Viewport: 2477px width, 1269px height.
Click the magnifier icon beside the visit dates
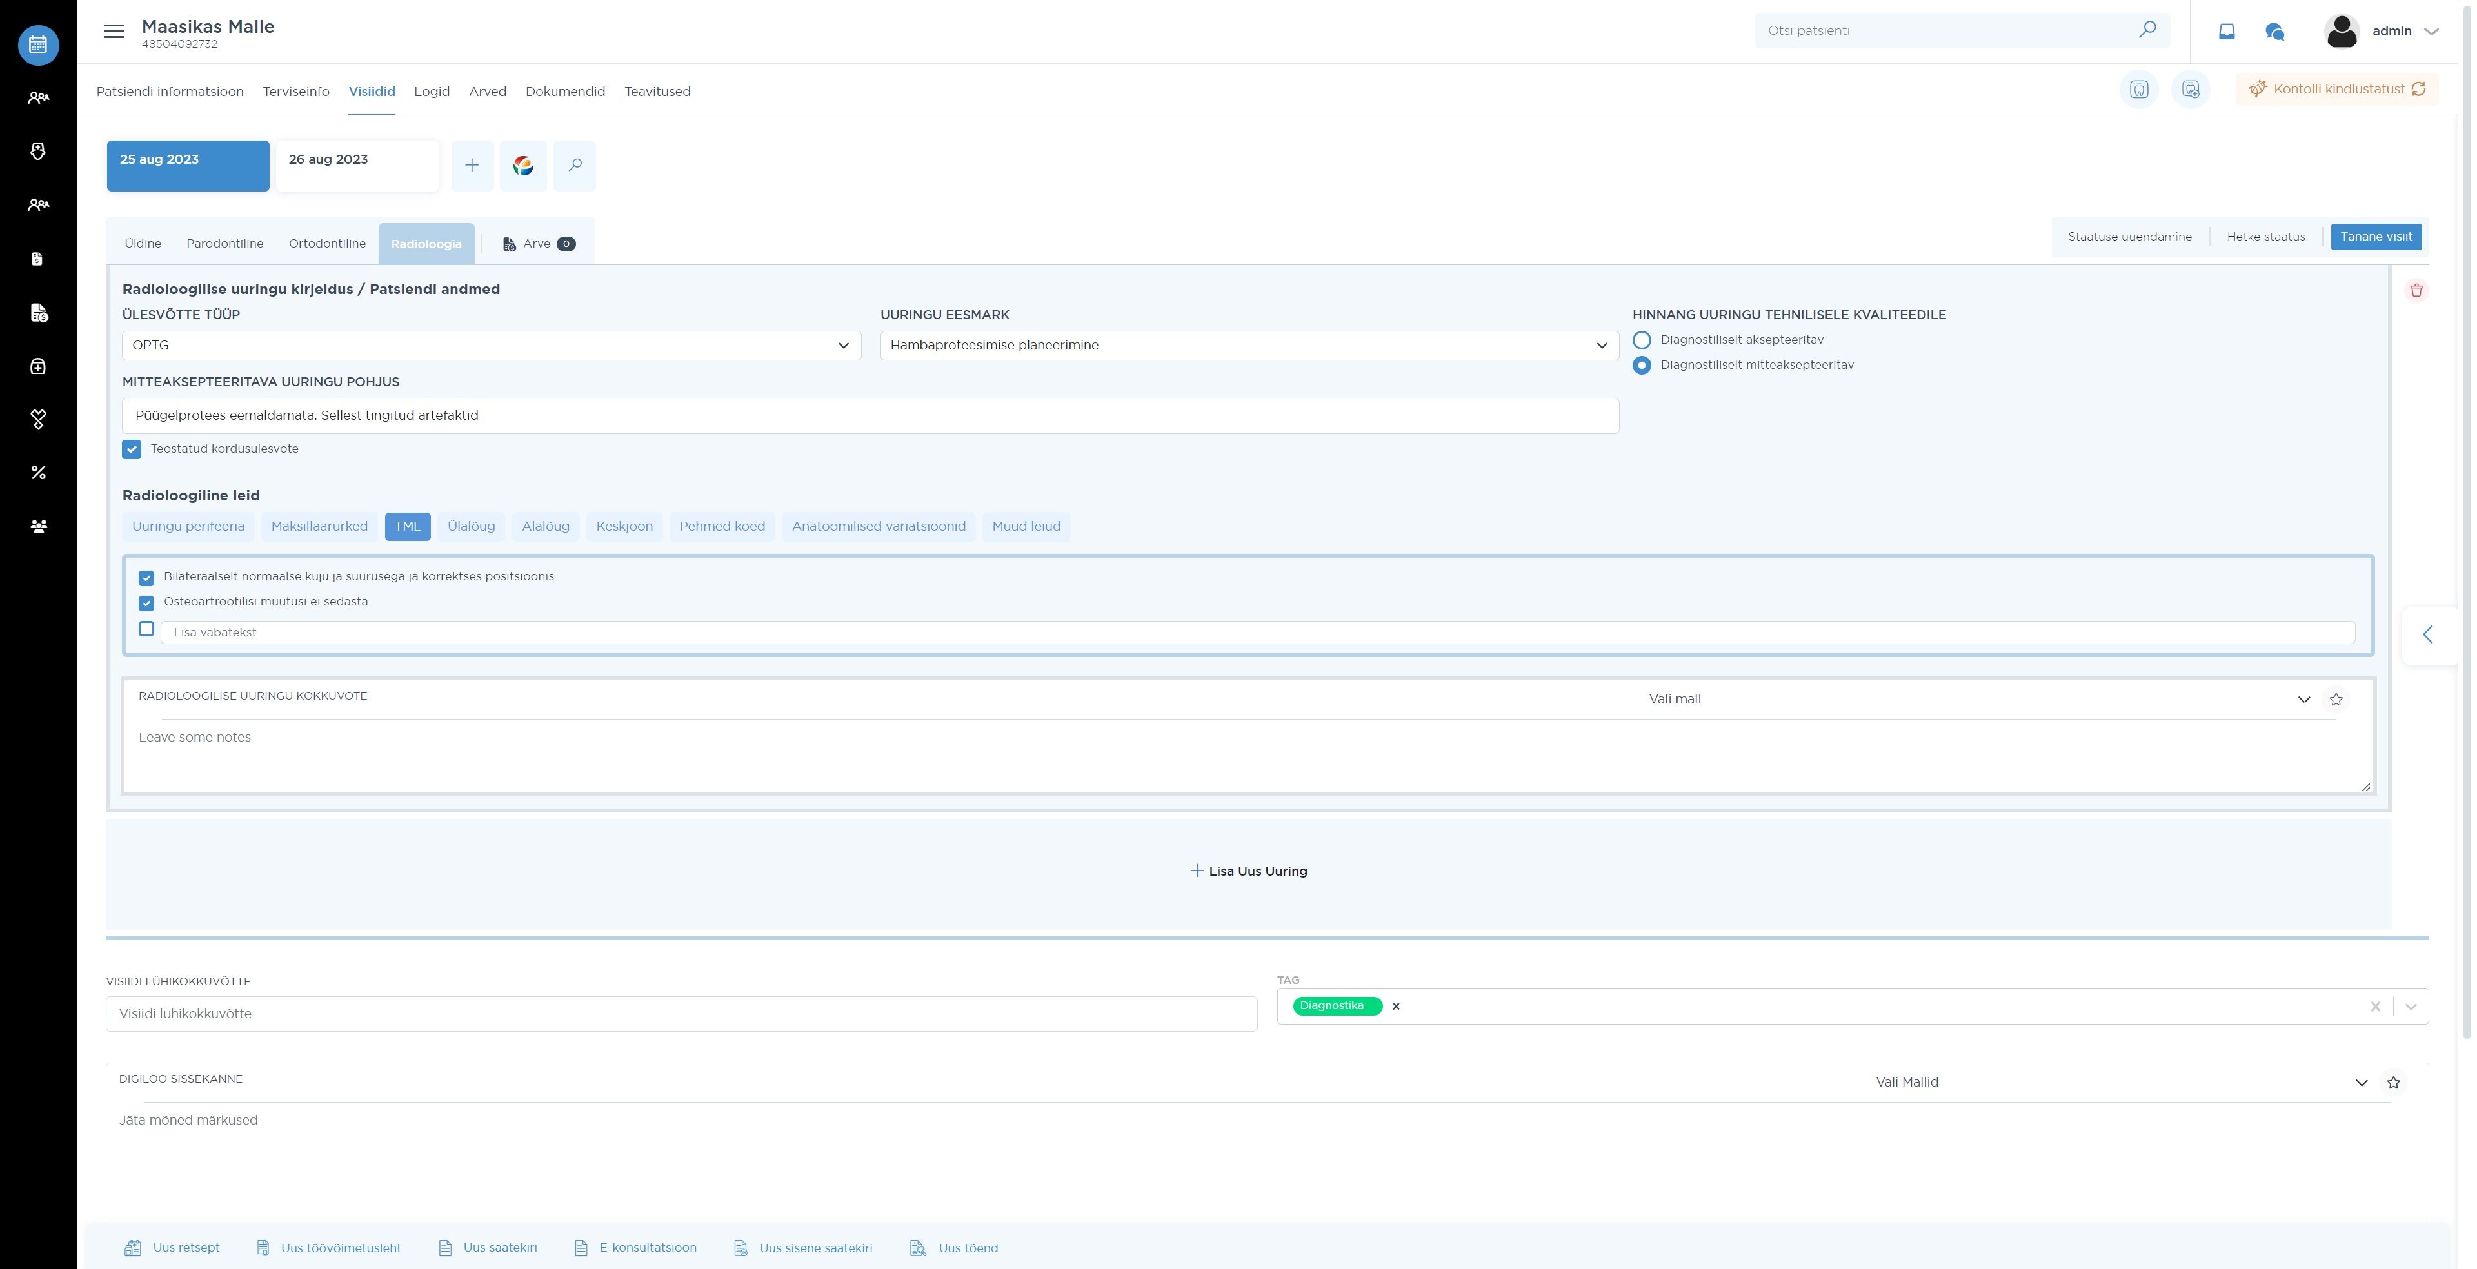(575, 165)
